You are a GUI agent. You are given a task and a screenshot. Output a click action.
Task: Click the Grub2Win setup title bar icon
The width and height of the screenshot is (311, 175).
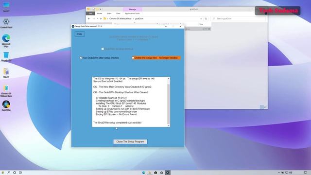click(73, 26)
